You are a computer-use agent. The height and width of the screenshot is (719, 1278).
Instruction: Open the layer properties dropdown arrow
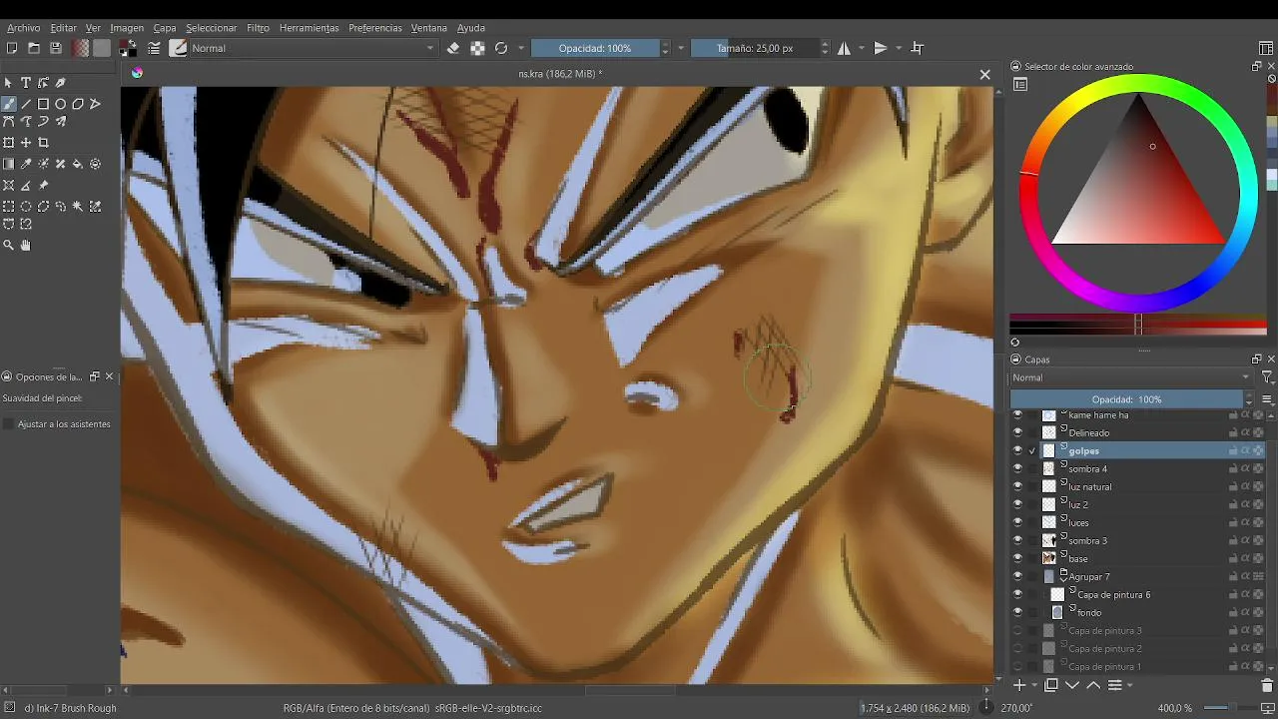(x=1129, y=685)
